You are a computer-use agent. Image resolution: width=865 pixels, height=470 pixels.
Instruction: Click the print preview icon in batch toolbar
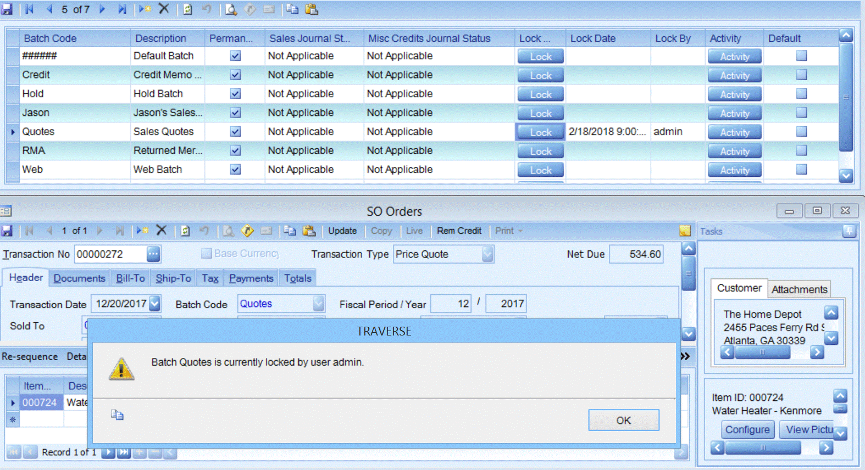tap(231, 9)
